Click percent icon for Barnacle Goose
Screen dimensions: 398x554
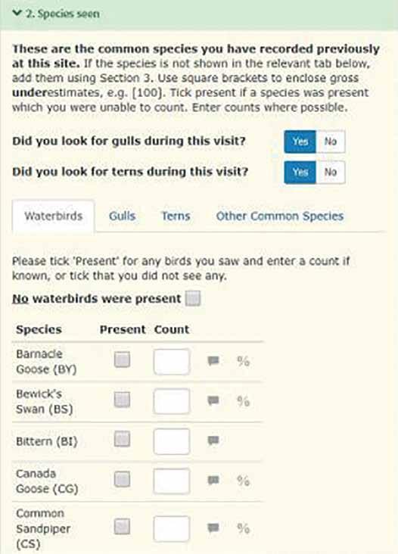pyautogui.click(x=244, y=361)
